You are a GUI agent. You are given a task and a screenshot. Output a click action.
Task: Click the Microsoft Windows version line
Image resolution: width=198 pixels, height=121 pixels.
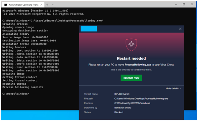coord(35,11)
